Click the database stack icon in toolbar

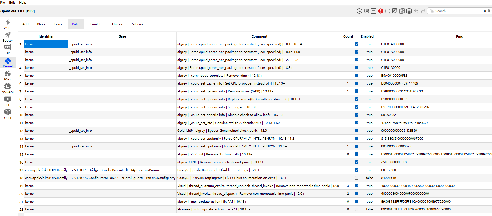click(409, 11)
